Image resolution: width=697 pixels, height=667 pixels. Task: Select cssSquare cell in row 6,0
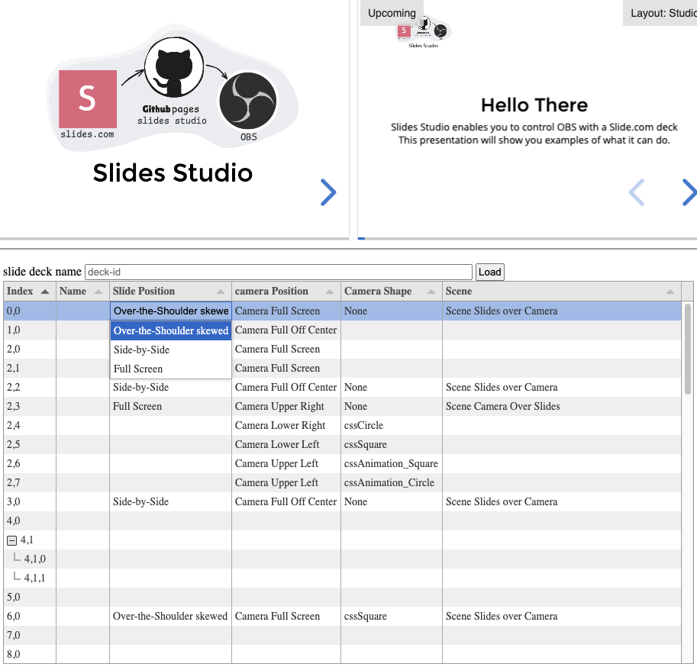pyautogui.click(x=391, y=617)
